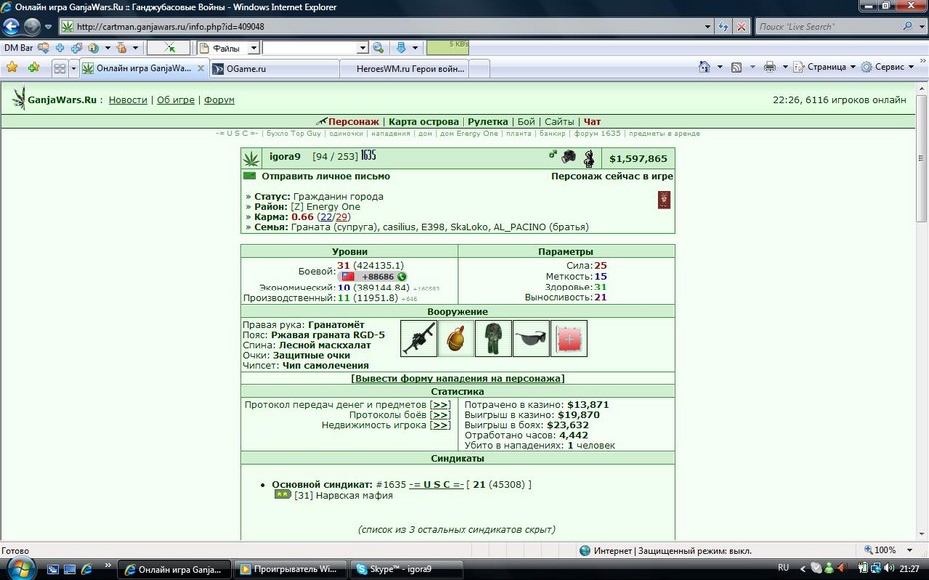Click the RSS feeds icon
The height and width of the screenshot is (580, 929).
click(x=736, y=68)
